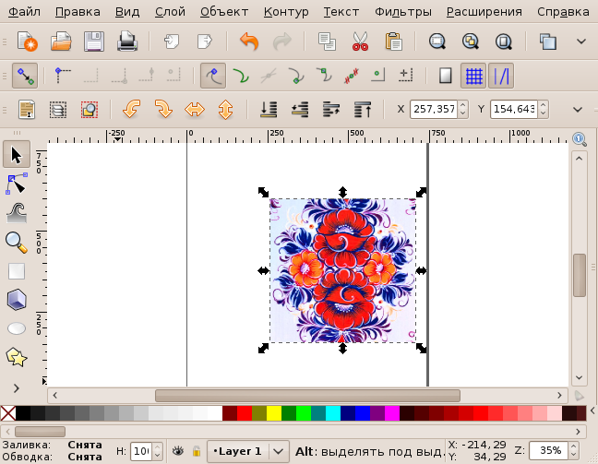This screenshot has height=464, width=598.
Task: Zoom to fit selection icon
Action: tap(437, 42)
